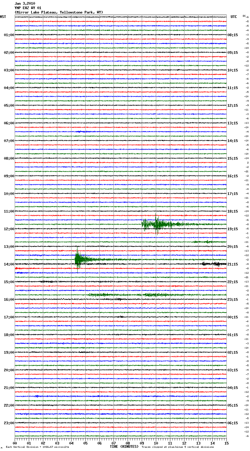Click the "21:00" MST time label
The height and width of the screenshot is (451, 250).
(9, 388)
